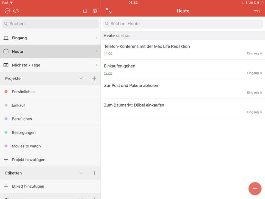
Task: Click the 19:00 due time link
Action: (x=108, y=73)
